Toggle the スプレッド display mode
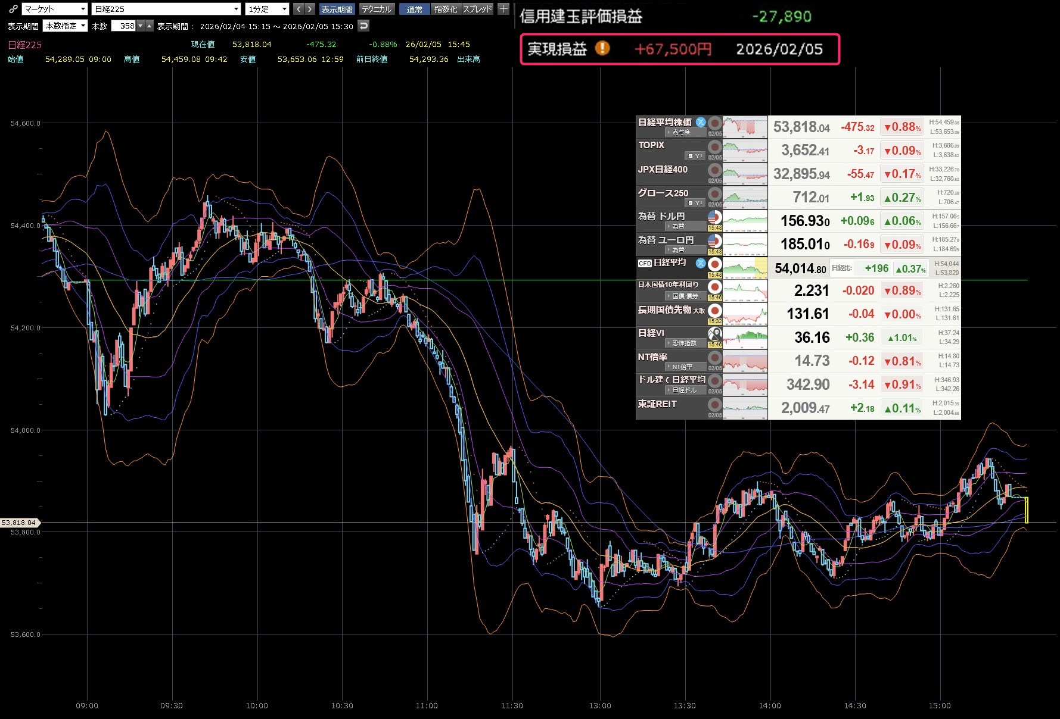Screen dimensions: 1060x719 point(478,9)
